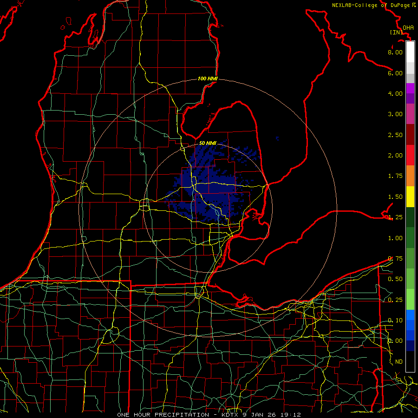Click the 1.00 legend value
The width and height of the screenshot is (418, 418).
click(x=395, y=238)
